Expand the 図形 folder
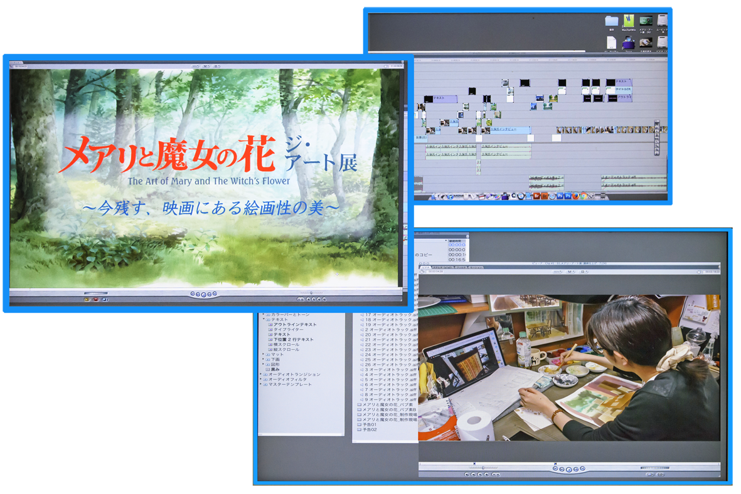The width and height of the screenshot is (741, 494). [x=264, y=365]
